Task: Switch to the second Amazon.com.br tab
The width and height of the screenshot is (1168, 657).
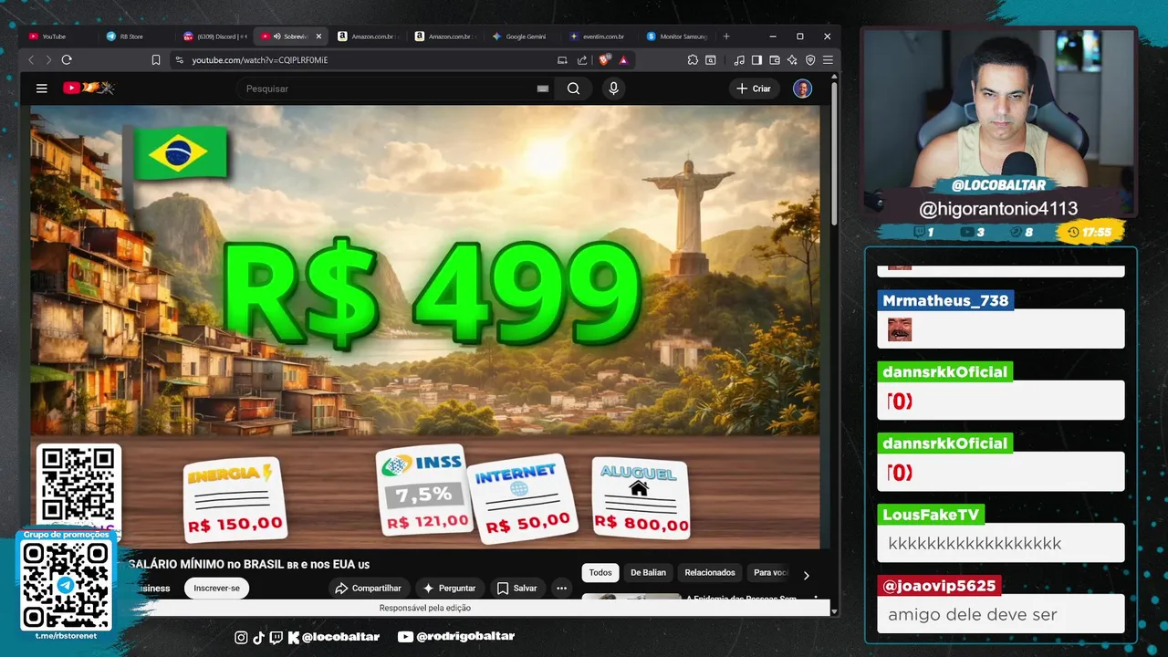Action: [445, 36]
